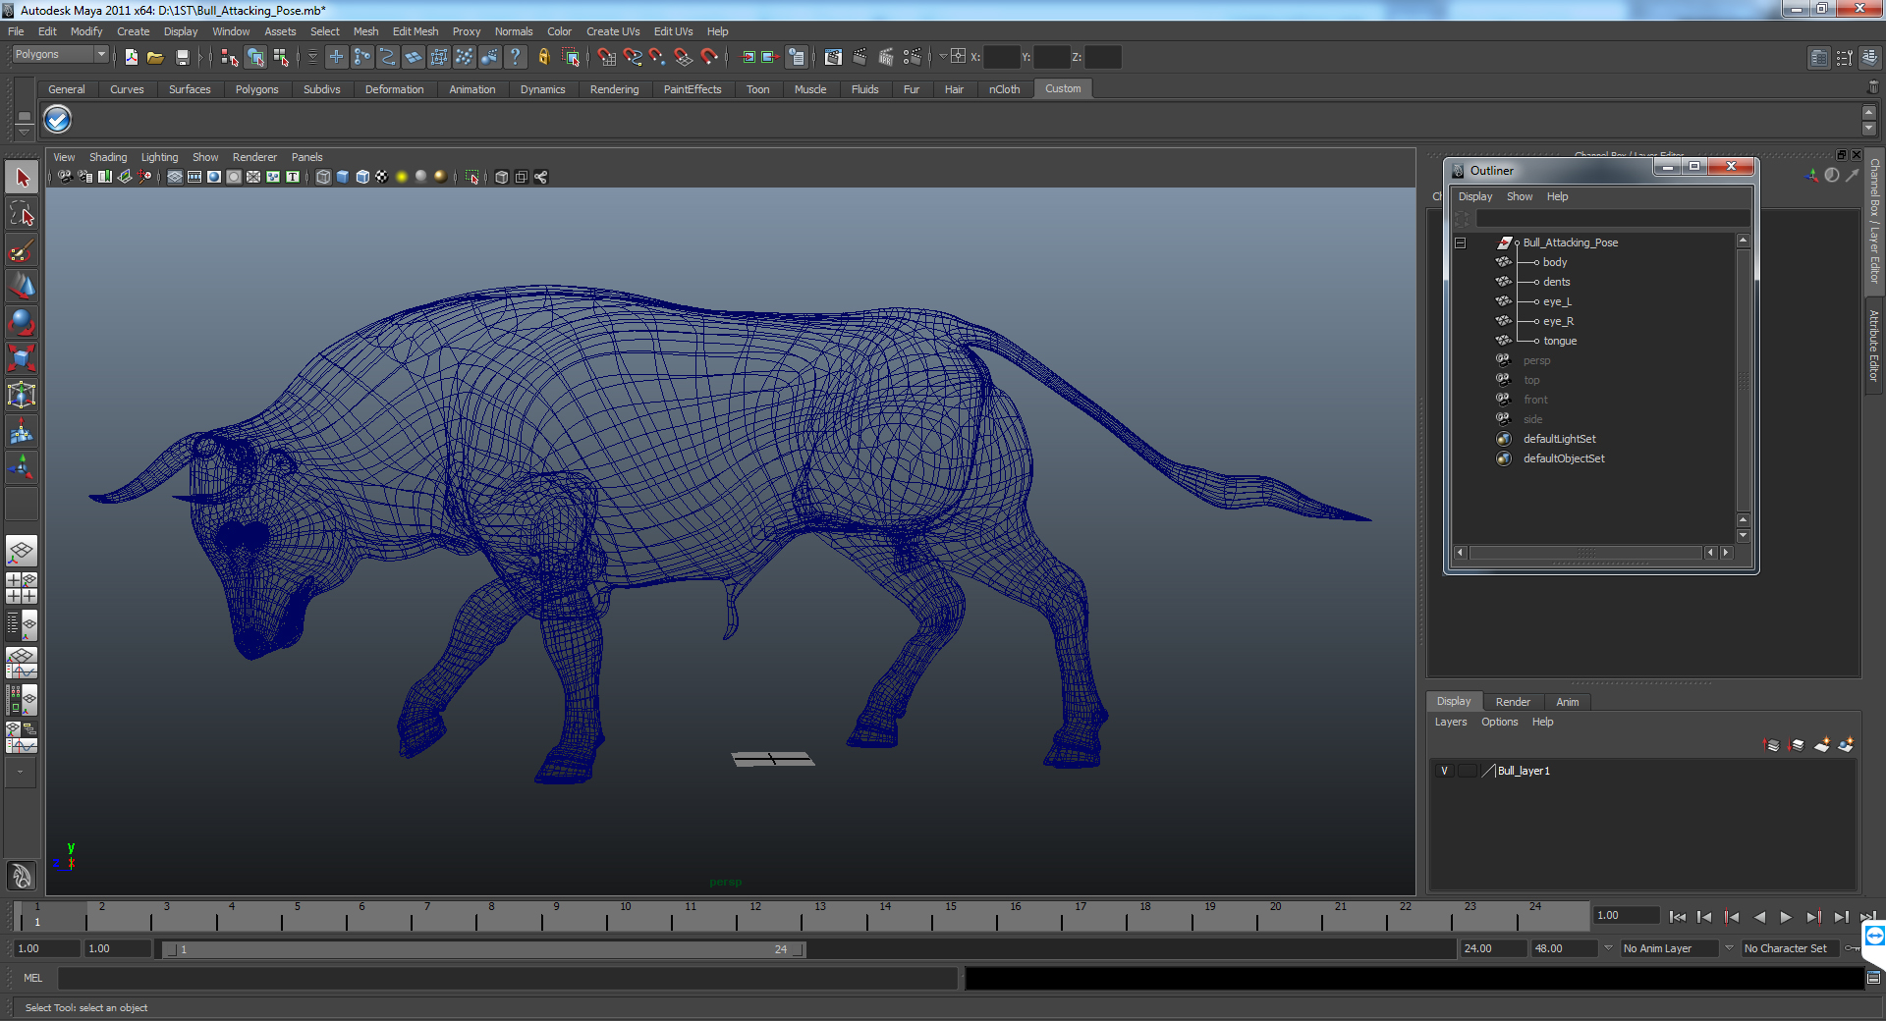1886x1021 pixels.
Task: Expand the No Anim Layer dropdown arrow
Action: click(1608, 948)
